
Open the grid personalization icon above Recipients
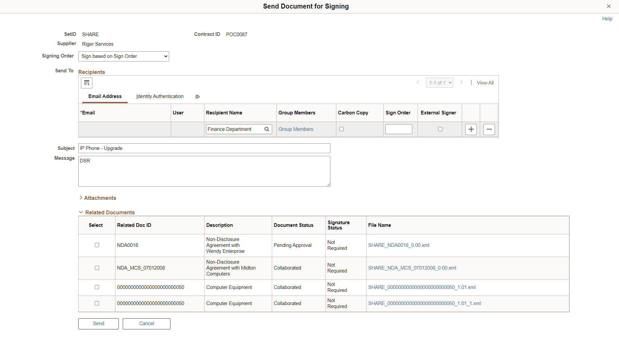click(x=87, y=83)
